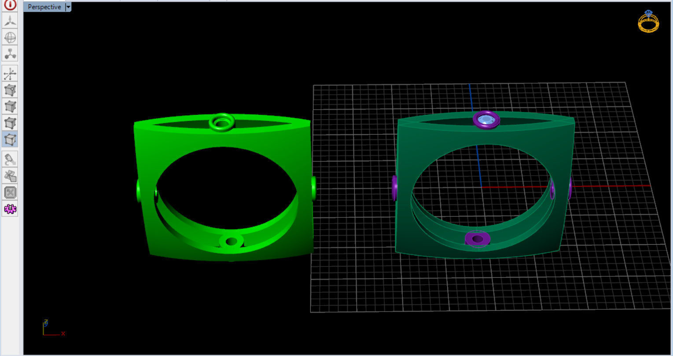Click the overlapping faces paint icon
Screen dimensions: 673x356
coord(10,176)
